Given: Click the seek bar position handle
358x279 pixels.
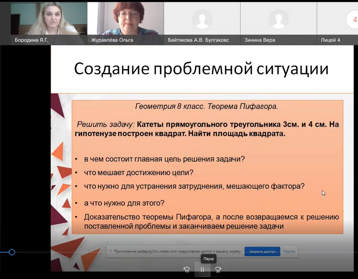Looking at the screenshot, I should pyautogui.click(x=12, y=252).
